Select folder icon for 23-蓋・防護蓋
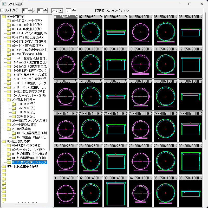This screenshot has height=208, width=208. pyautogui.click(x=9, y=129)
